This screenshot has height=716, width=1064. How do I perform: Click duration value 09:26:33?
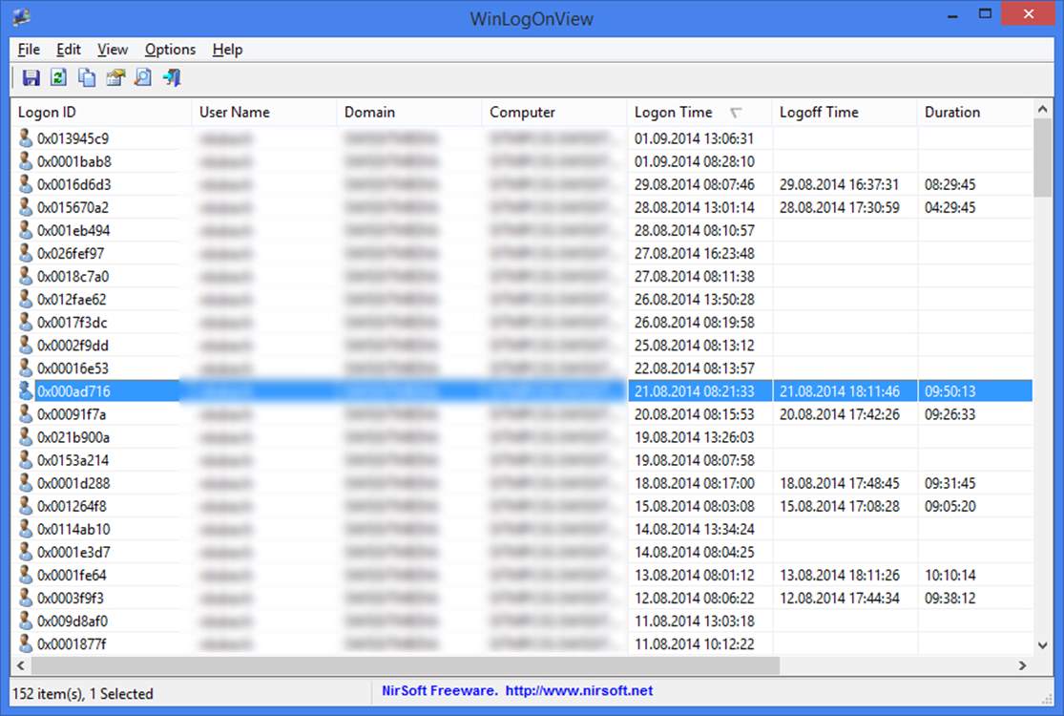[950, 414]
